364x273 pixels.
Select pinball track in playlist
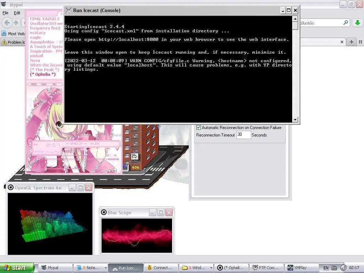[37, 56]
